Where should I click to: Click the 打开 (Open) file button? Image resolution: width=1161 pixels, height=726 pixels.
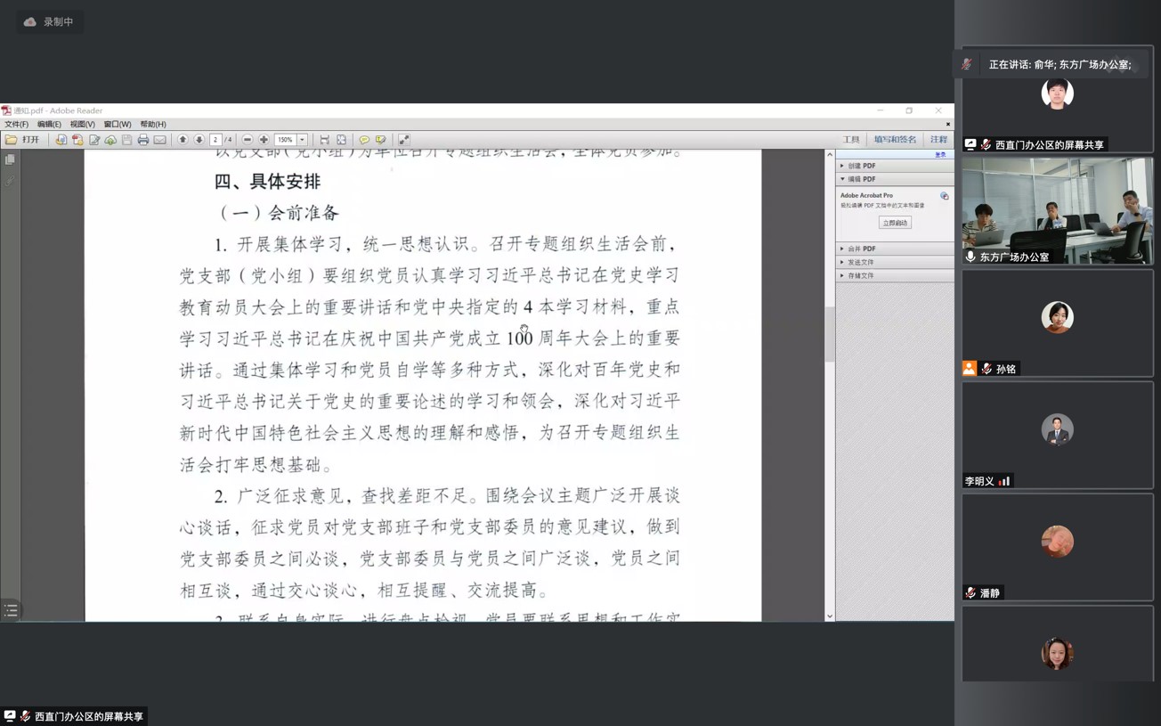point(22,140)
